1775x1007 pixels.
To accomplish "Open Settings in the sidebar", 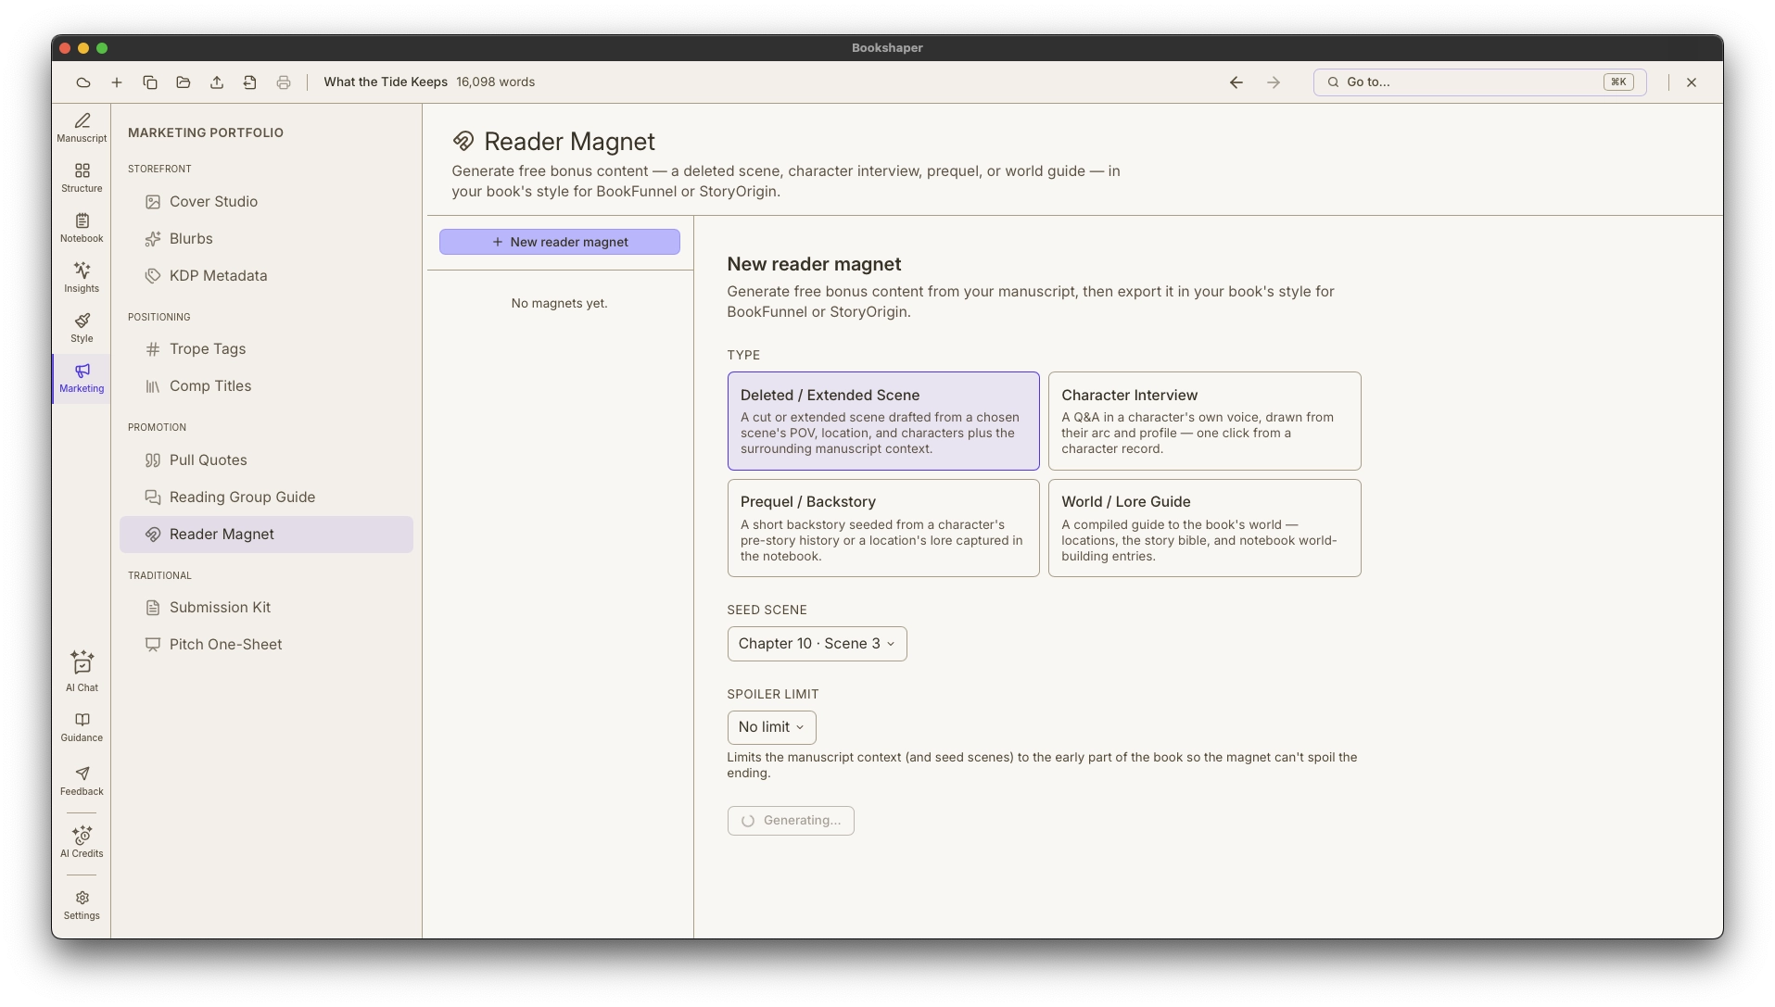I will pyautogui.click(x=82, y=905).
